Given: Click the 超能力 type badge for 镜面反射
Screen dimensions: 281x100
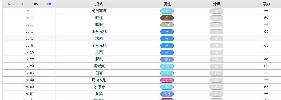Looking at the screenshot, I should 167,80.
